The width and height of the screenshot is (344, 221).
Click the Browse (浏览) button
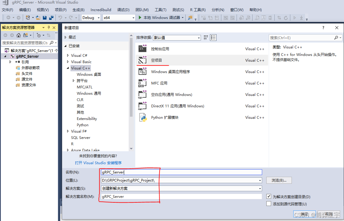coord(279,180)
